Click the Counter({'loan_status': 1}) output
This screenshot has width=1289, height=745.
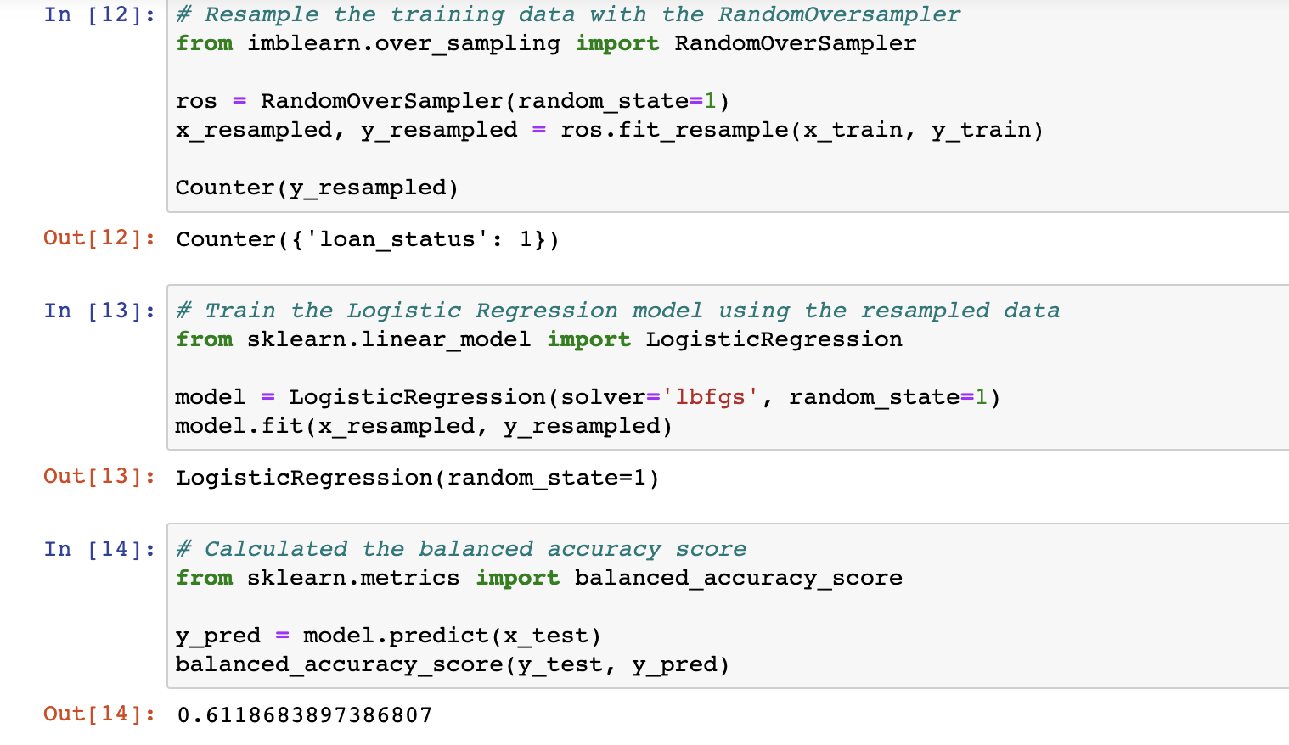[368, 239]
